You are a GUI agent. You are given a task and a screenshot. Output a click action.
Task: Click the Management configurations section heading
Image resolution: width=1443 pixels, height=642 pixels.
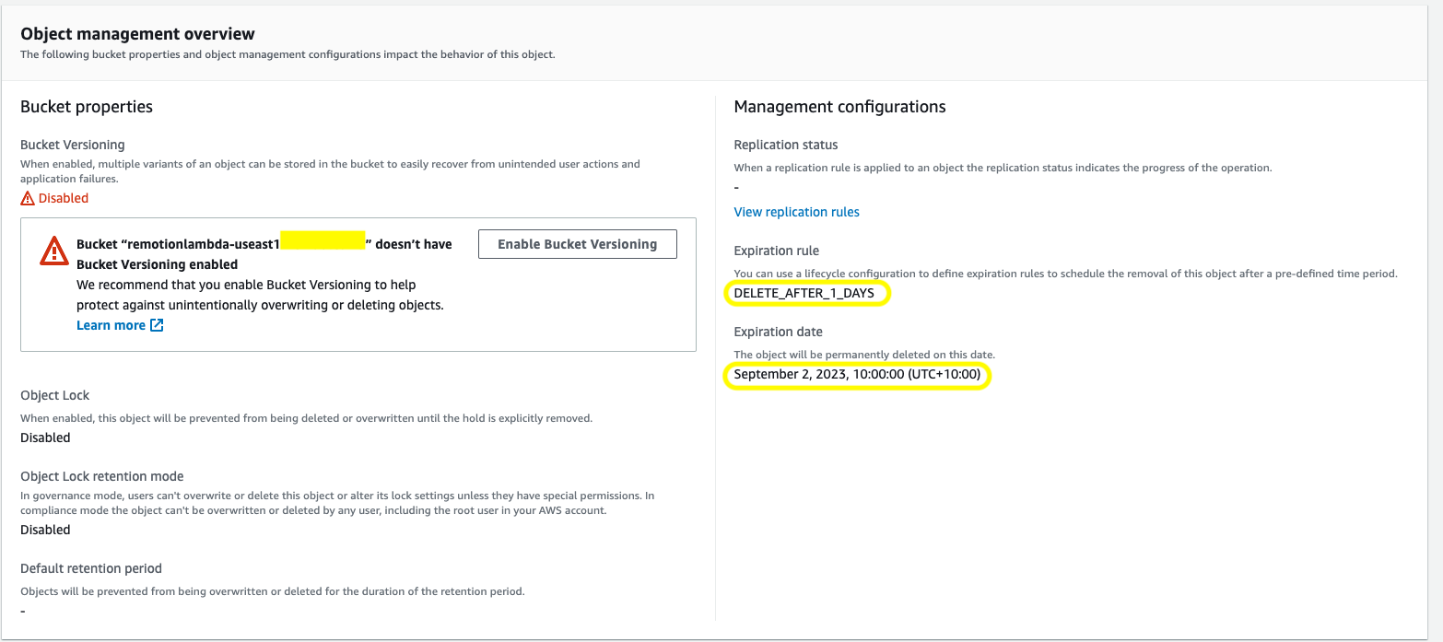[x=839, y=107]
